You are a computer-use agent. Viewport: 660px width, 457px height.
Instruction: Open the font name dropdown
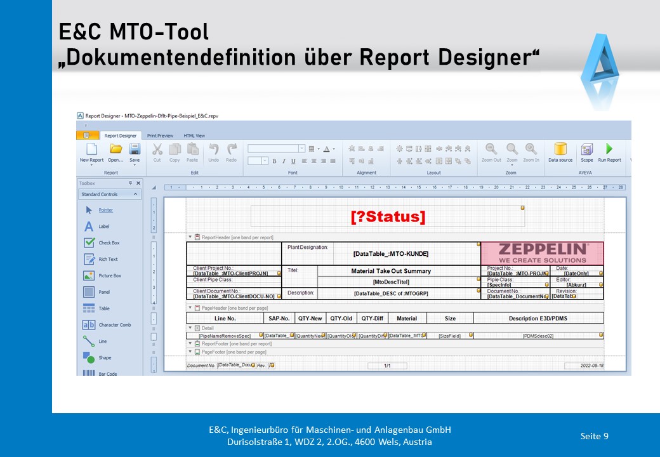click(x=302, y=149)
